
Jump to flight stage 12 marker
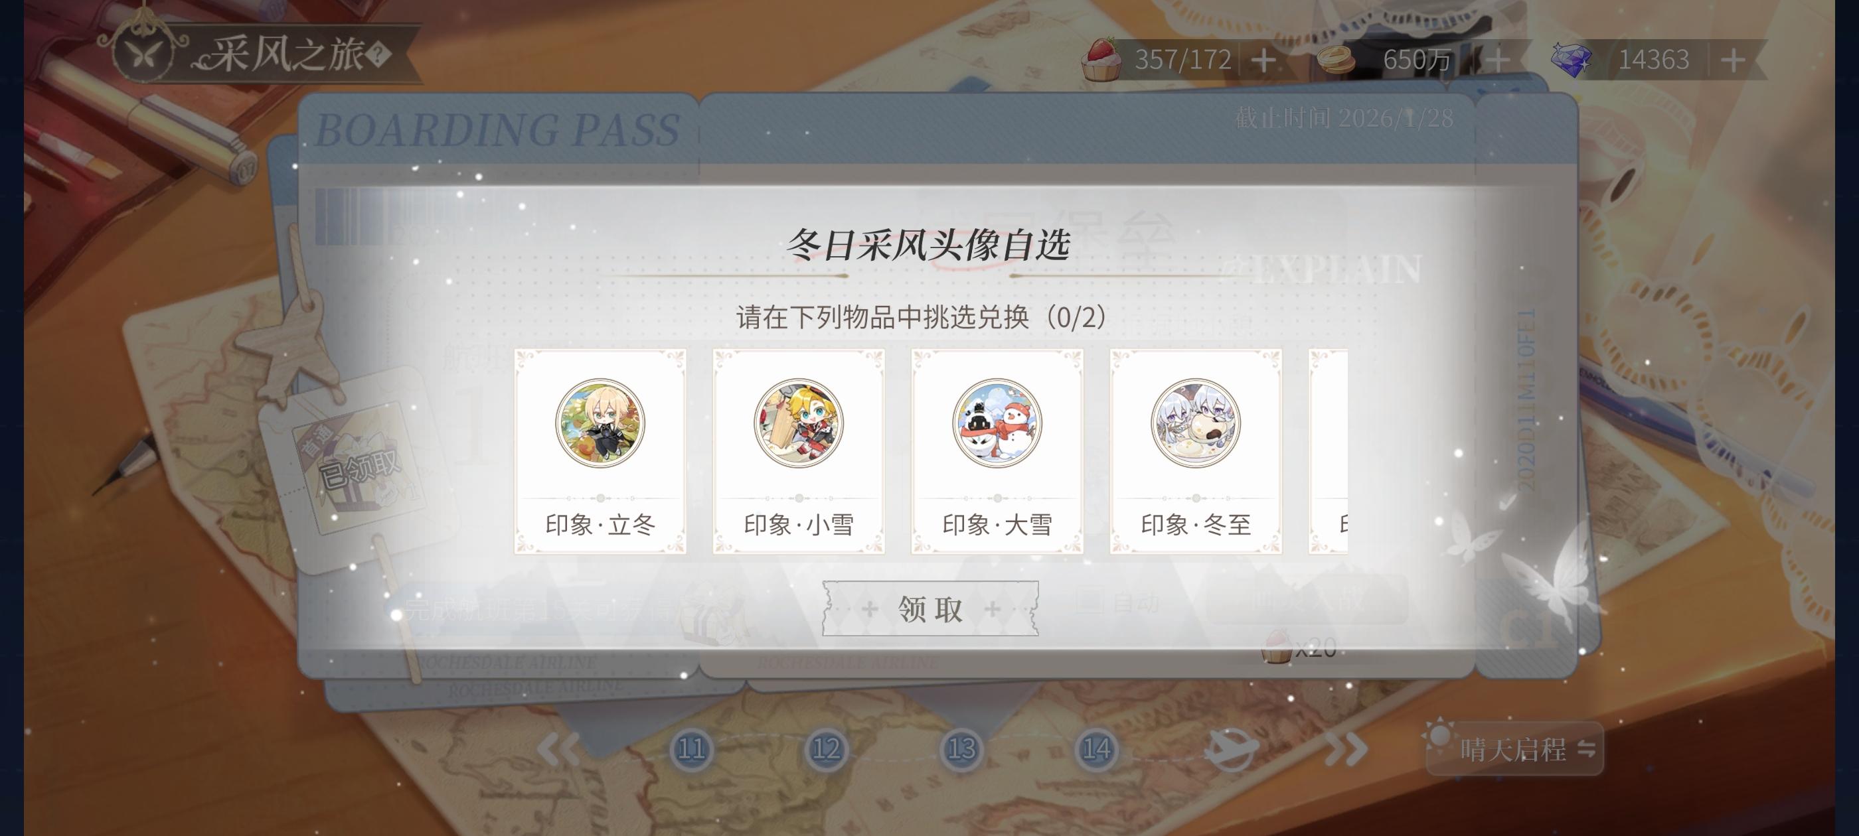coord(827,750)
